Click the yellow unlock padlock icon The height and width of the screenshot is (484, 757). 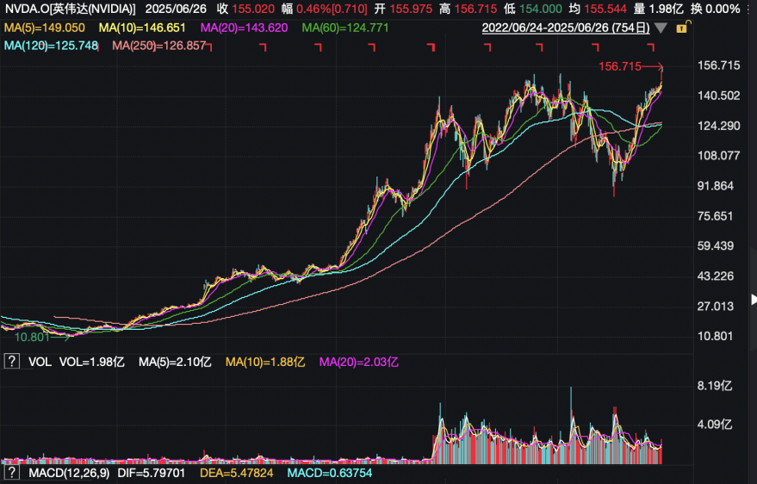[x=683, y=27]
